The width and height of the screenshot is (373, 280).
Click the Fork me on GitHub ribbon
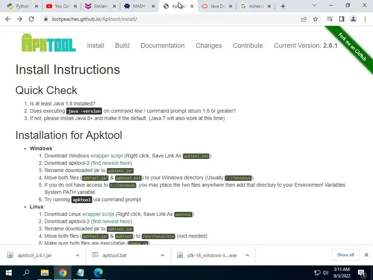pyautogui.click(x=352, y=47)
